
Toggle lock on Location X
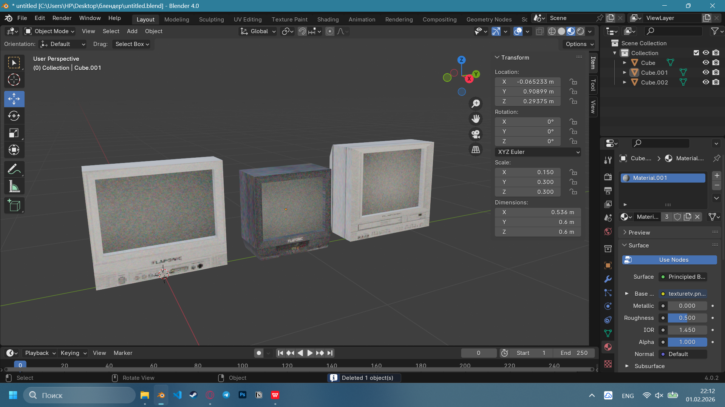574,82
